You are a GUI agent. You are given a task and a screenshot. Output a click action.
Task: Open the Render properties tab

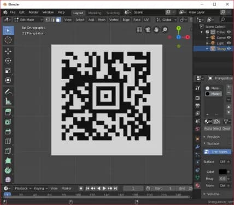point(197,98)
